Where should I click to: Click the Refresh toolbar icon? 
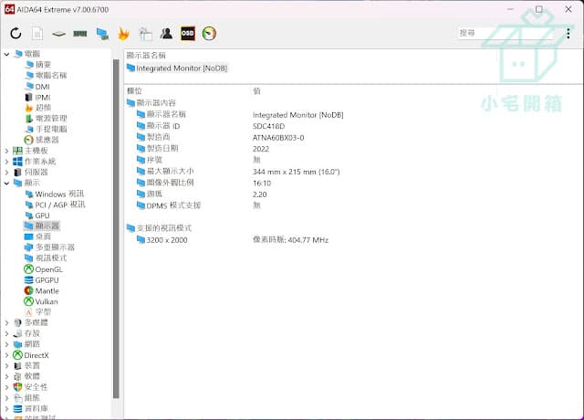(16, 34)
